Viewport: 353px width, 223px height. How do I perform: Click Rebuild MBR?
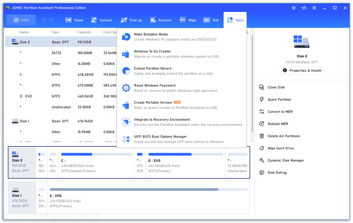point(278,124)
